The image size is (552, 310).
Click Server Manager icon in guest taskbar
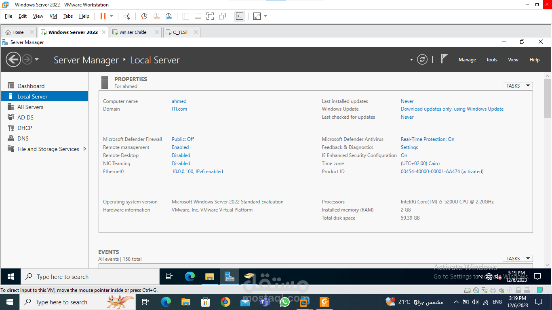coord(230,276)
